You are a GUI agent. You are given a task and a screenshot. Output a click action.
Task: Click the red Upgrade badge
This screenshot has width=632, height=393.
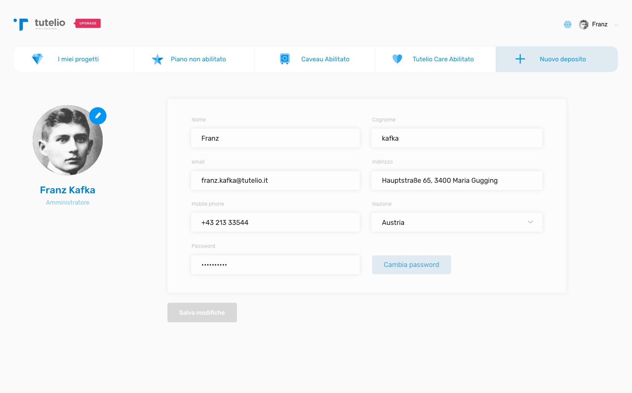(x=88, y=23)
